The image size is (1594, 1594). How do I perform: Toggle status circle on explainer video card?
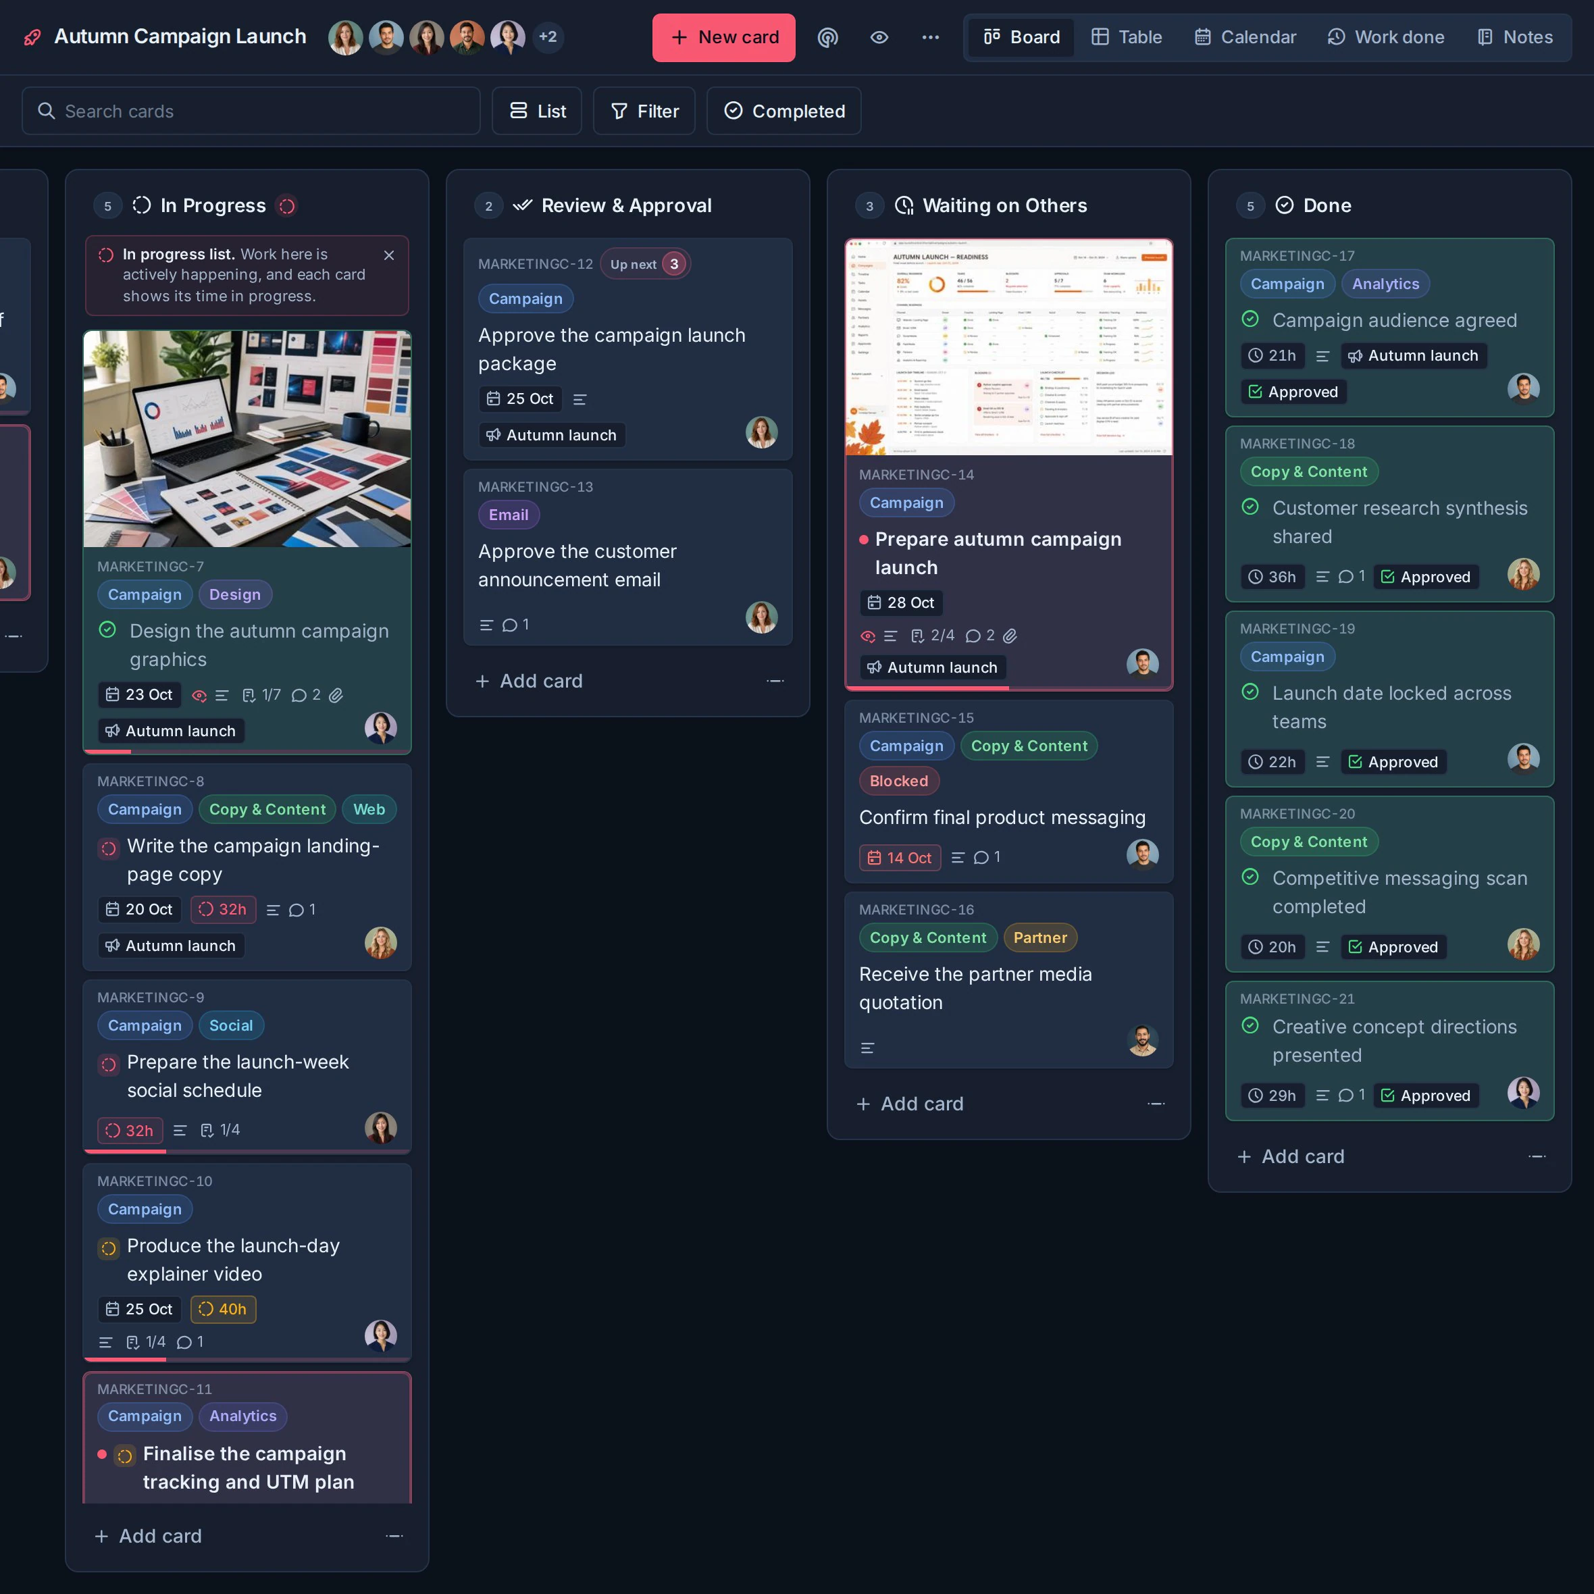point(108,1248)
